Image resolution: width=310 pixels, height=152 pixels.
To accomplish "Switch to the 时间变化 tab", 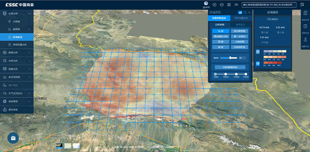I will point(241,25).
